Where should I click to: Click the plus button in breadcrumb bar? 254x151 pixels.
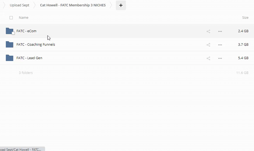click(121, 5)
